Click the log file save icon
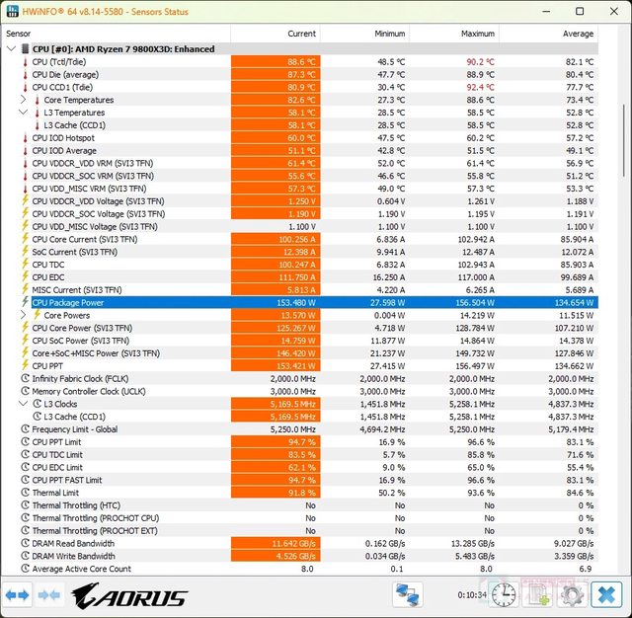This screenshot has width=632, height=618. click(x=539, y=595)
